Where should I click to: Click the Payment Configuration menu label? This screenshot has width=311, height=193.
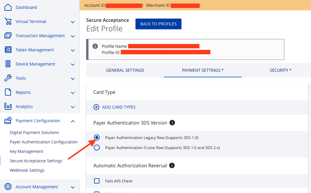tap(38, 121)
